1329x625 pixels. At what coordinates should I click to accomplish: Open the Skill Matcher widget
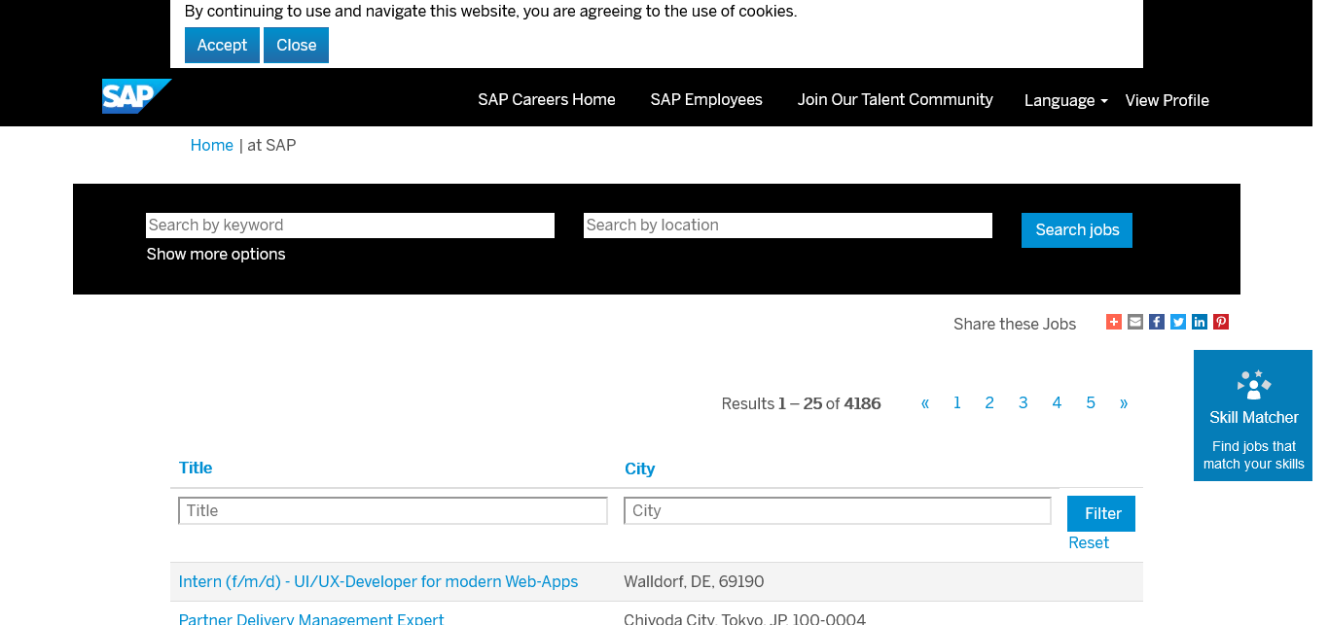point(1253,416)
